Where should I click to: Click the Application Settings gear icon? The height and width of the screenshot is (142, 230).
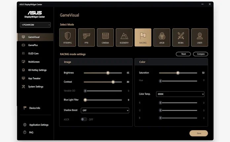click(x=25, y=125)
